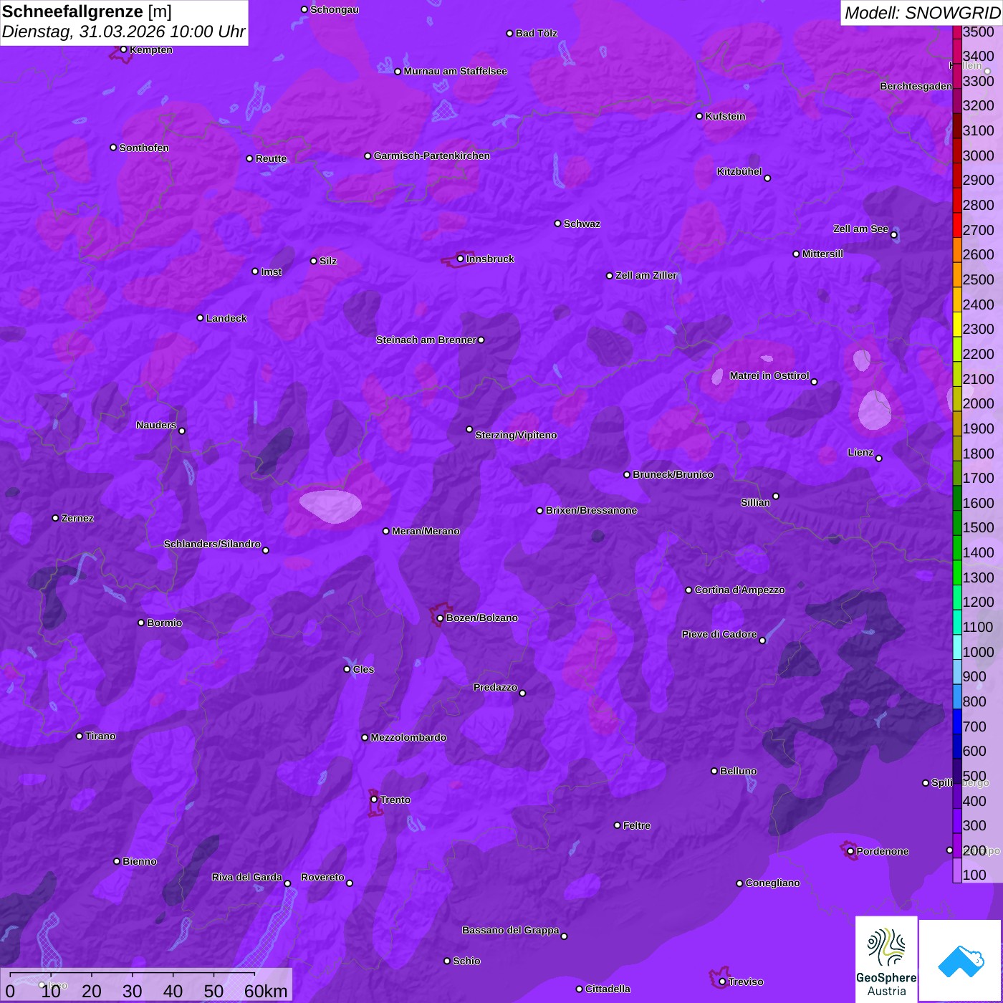This screenshot has height=1003, width=1003.
Task: Select the Pordenone city marker
Action: (850, 851)
